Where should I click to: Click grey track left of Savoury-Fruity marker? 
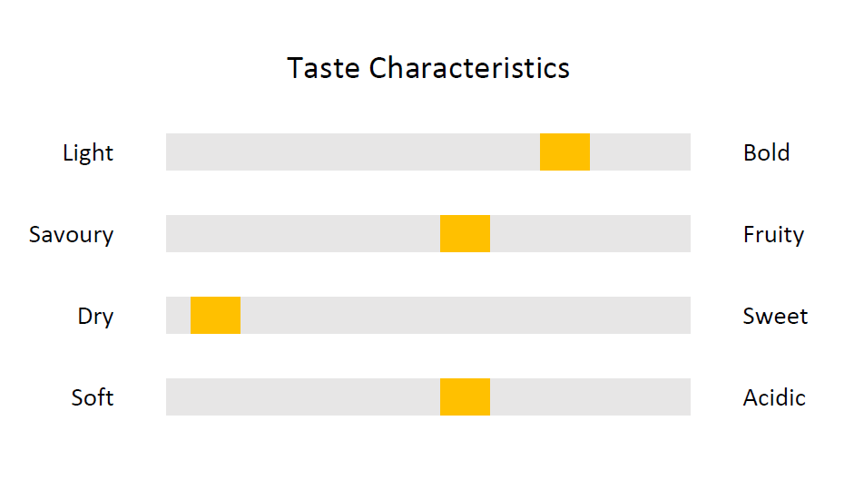[303, 233]
